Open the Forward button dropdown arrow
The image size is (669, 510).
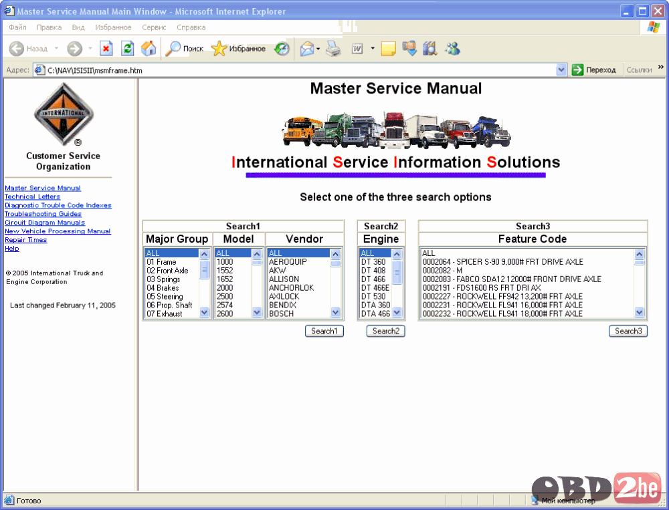coord(90,49)
